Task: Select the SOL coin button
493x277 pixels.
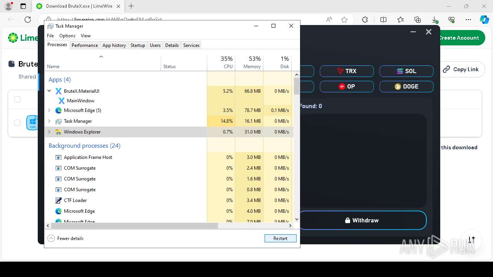Action: click(x=406, y=71)
